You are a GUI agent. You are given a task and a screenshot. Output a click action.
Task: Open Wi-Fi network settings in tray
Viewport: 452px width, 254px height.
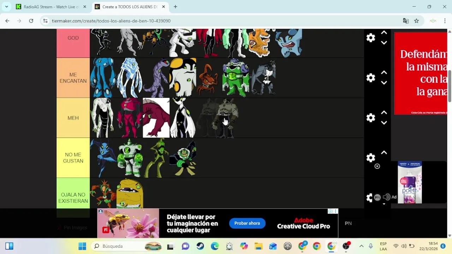[396, 246]
